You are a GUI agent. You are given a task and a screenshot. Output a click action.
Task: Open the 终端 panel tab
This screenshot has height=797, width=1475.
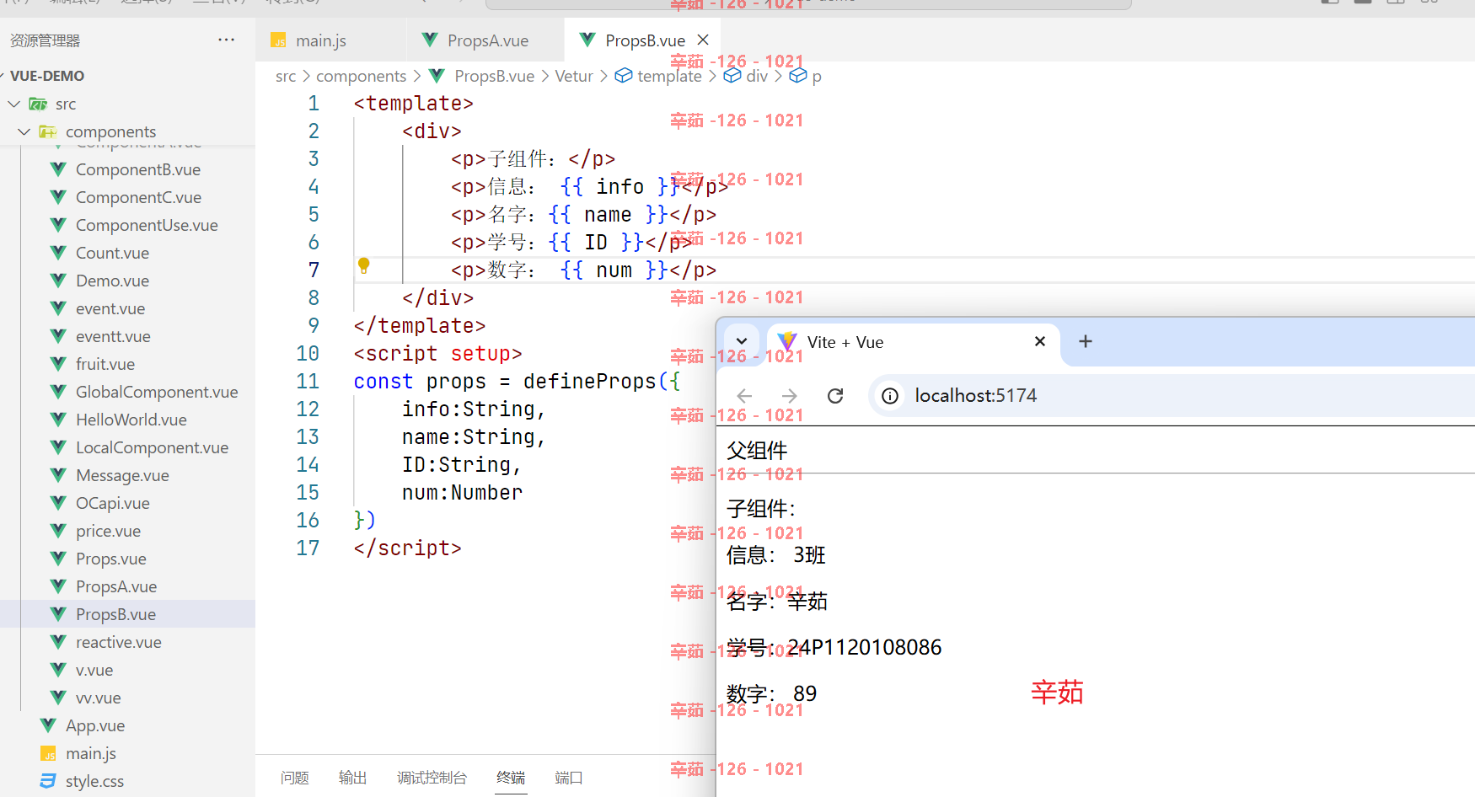point(511,778)
